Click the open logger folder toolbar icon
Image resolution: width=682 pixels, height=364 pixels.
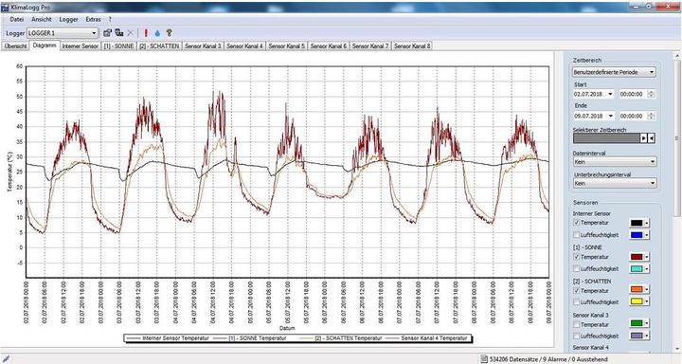tap(107, 32)
